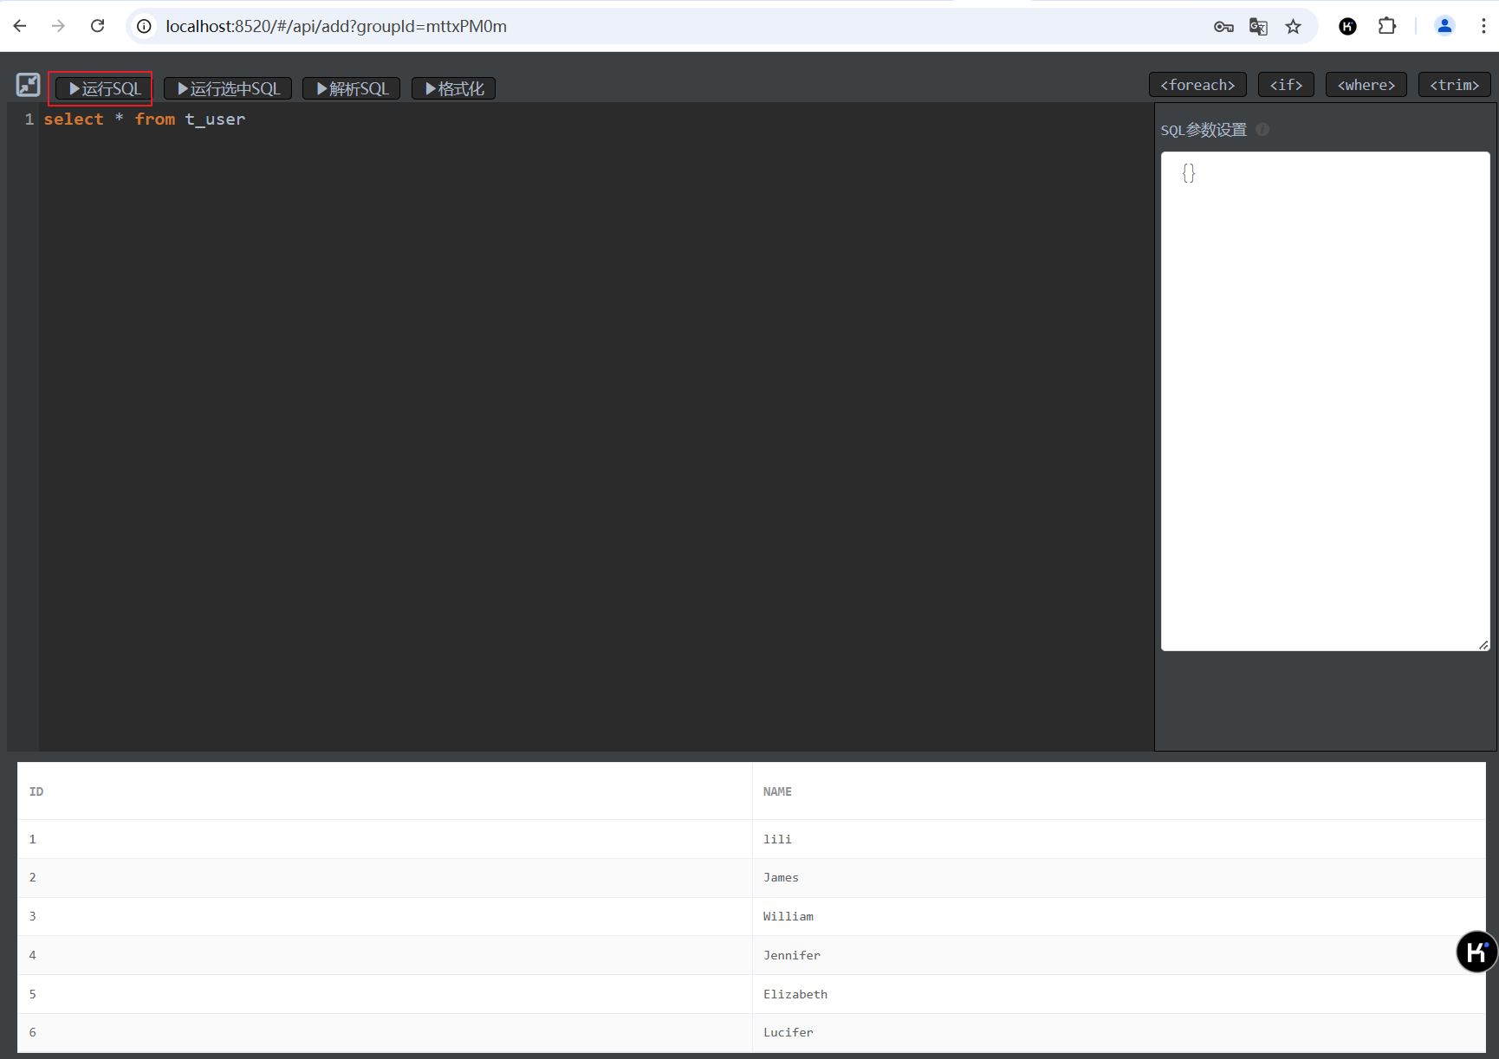Click line number 1 in editor gutter
1499x1059 pixels.
point(29,119)
